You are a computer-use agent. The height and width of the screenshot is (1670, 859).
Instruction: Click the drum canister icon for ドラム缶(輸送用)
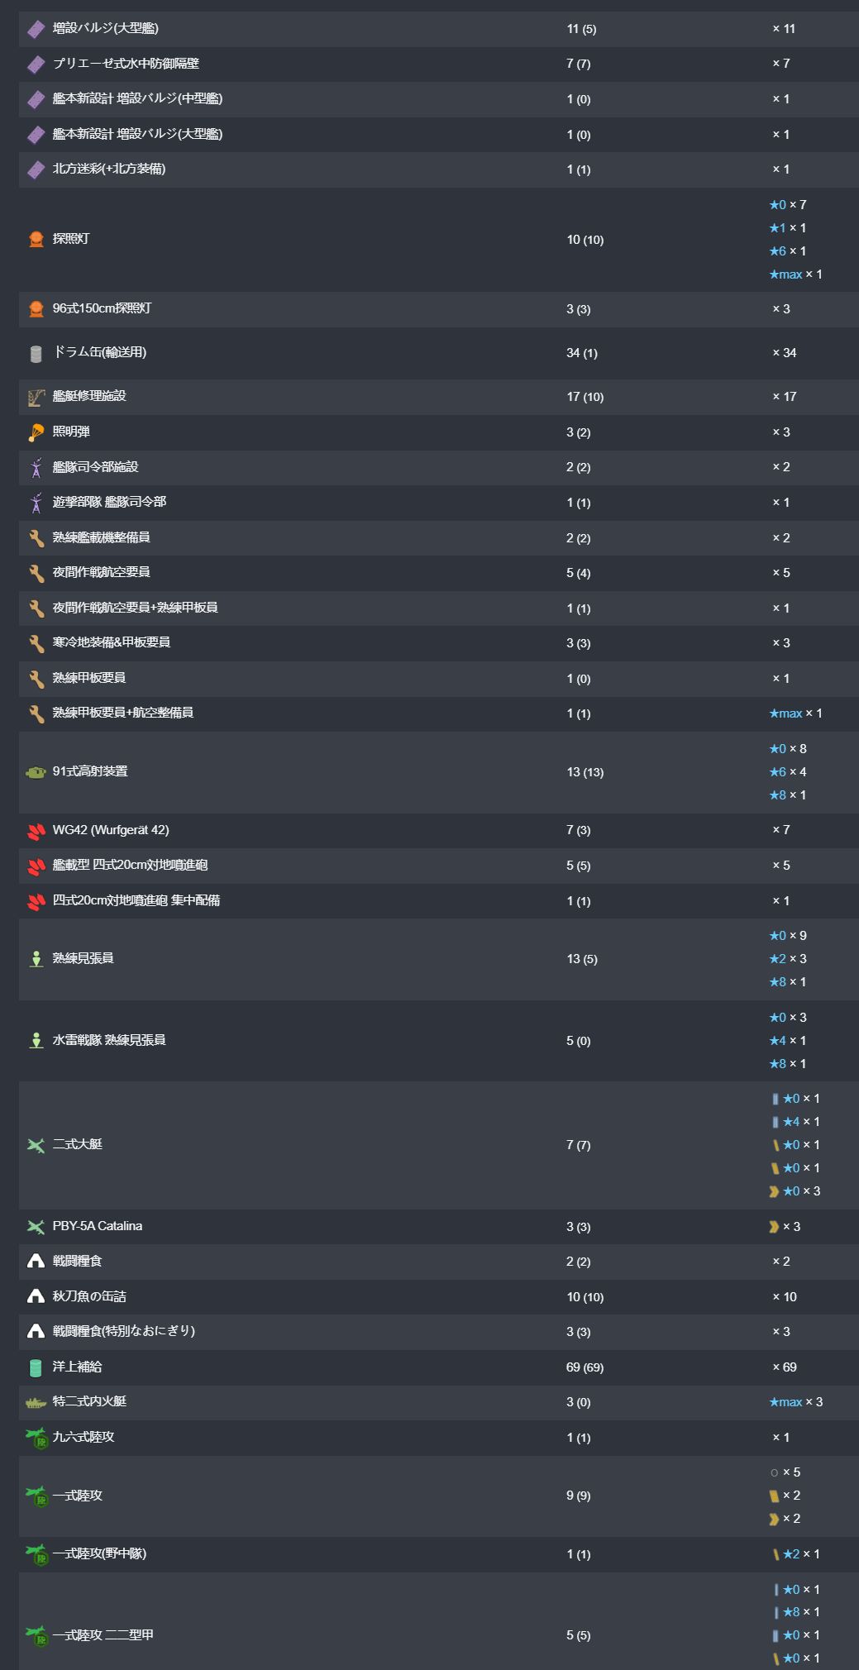coord(36,354)
